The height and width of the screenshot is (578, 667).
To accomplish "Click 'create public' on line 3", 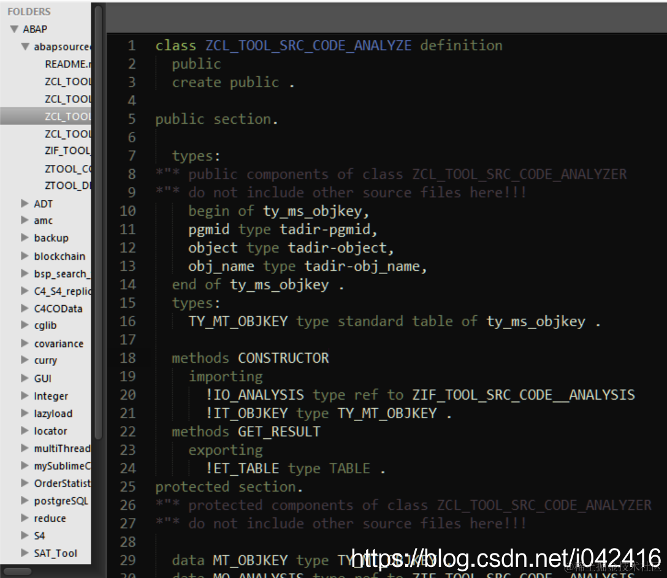I will (225, 82).
